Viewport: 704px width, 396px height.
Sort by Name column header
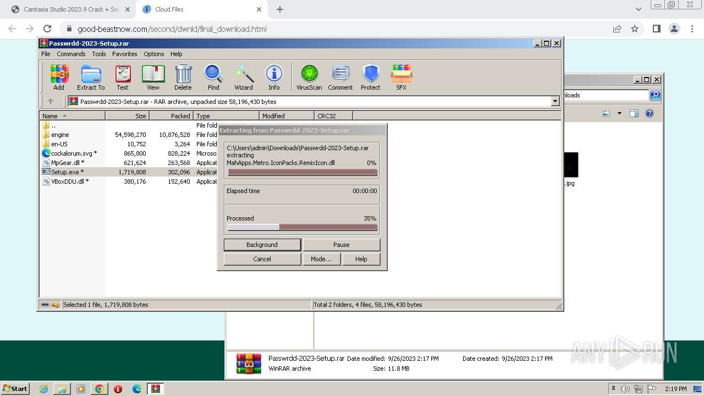pyautogui.click(x=72, y=116)
